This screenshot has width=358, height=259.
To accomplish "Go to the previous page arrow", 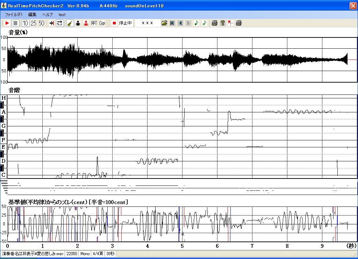I will (x=180, y=23).
